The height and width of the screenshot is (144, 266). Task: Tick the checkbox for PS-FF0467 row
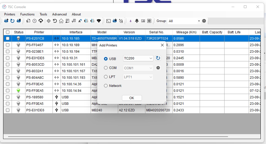(8, 45)
